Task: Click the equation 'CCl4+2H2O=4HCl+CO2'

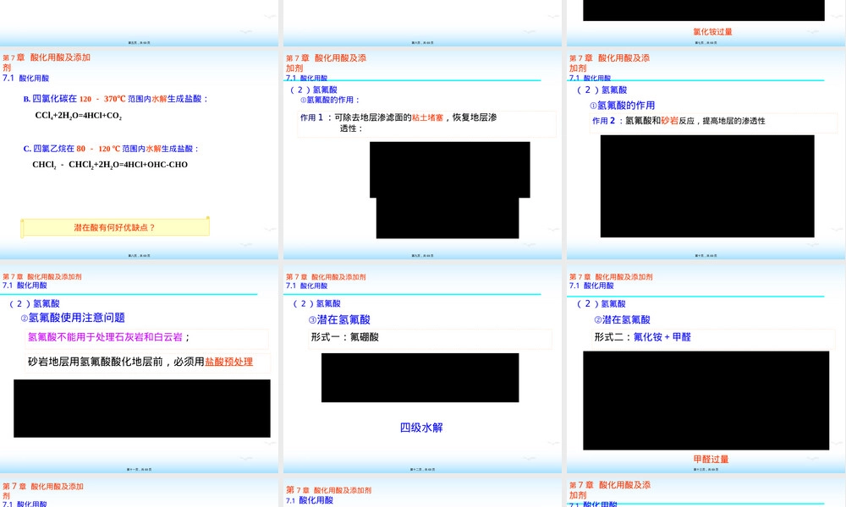Action: [x=78, y=115]
